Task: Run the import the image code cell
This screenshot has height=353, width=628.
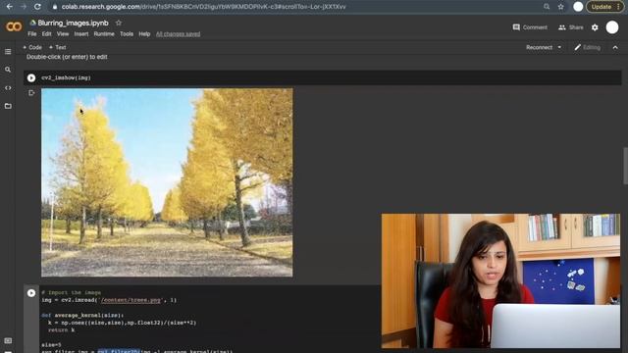Action: 31,293
